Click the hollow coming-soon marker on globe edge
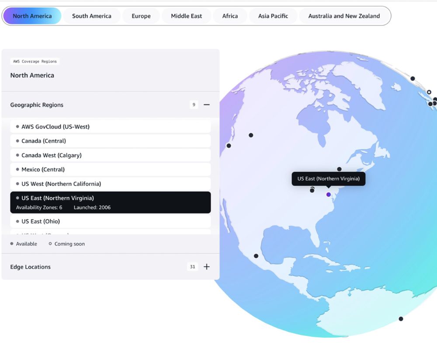 [429, 92]
